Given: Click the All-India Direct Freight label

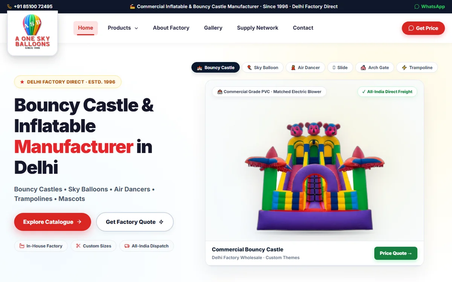Looking at the screenshot, I should click(x=387, y=92).
